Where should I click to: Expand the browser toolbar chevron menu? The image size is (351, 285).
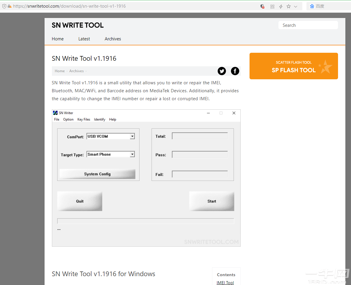click(296, 6)
